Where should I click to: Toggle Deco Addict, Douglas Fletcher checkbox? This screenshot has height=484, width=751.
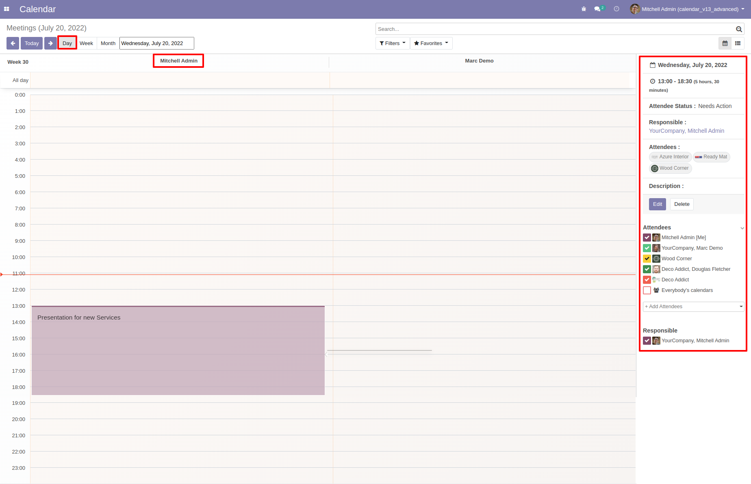[x=647, y=269]
